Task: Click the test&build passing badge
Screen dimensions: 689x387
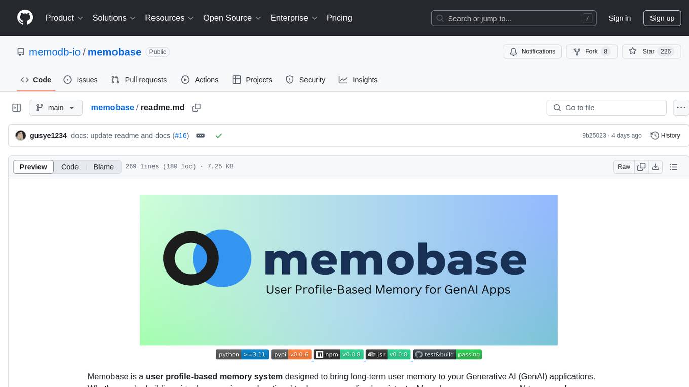Action: [447, 354]
